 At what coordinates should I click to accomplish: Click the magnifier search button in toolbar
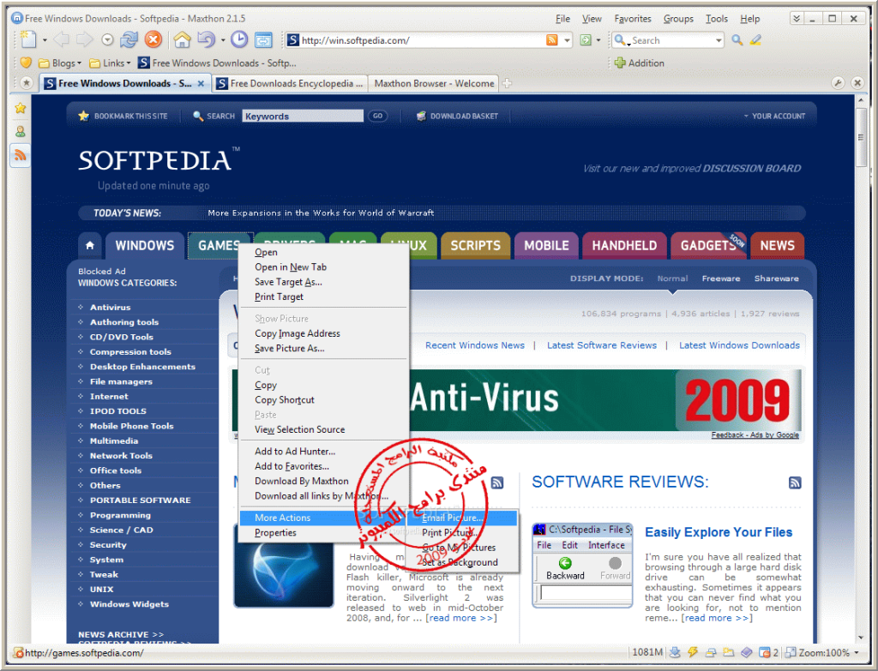tap(737, 40)
